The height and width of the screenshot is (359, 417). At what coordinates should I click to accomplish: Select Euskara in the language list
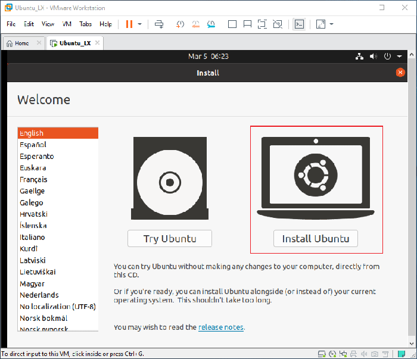[58, 168]
